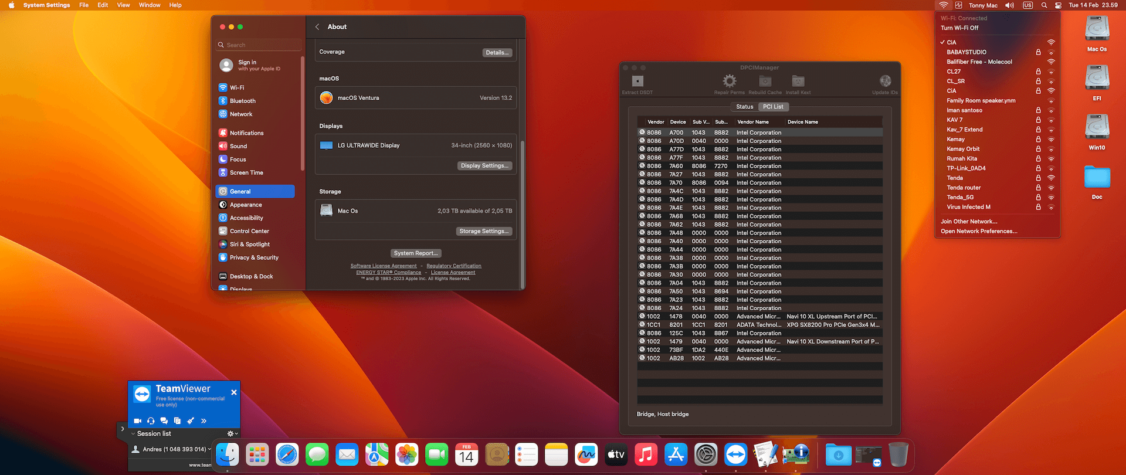Open TeamViewer chat with speech bubbles icon

[164, 421]
